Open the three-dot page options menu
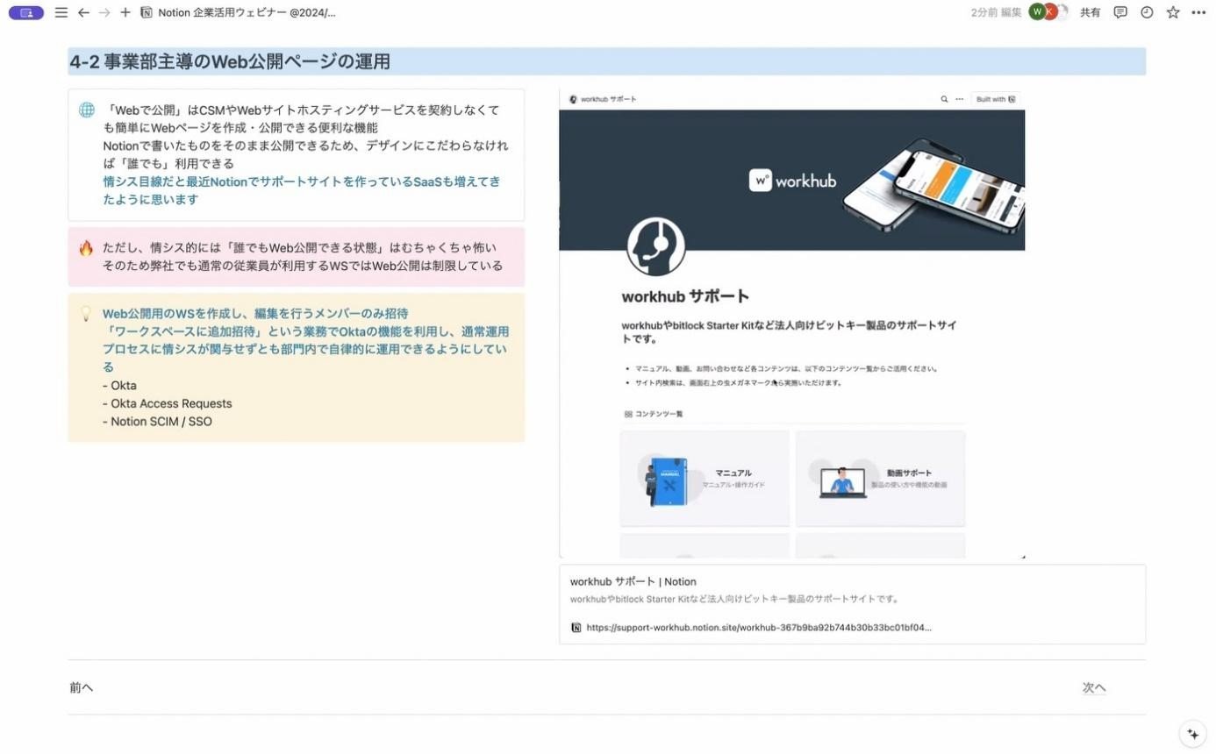This screenshot has width=1216, height=754. [1198, 12]
